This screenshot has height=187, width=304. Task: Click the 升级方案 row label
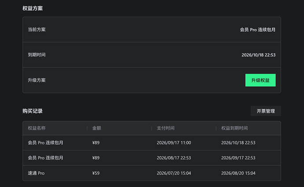[37, 80]
